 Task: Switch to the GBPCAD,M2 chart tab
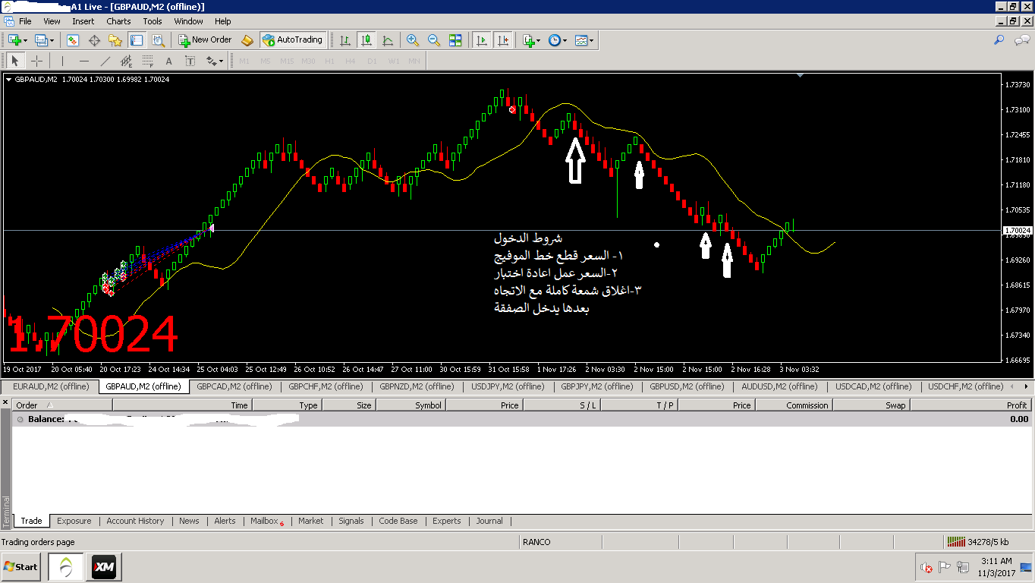234,386
